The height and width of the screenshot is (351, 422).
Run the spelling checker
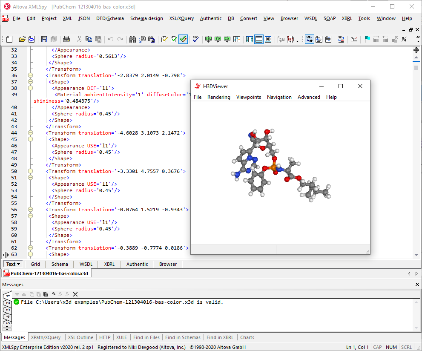tap(195, 39)
